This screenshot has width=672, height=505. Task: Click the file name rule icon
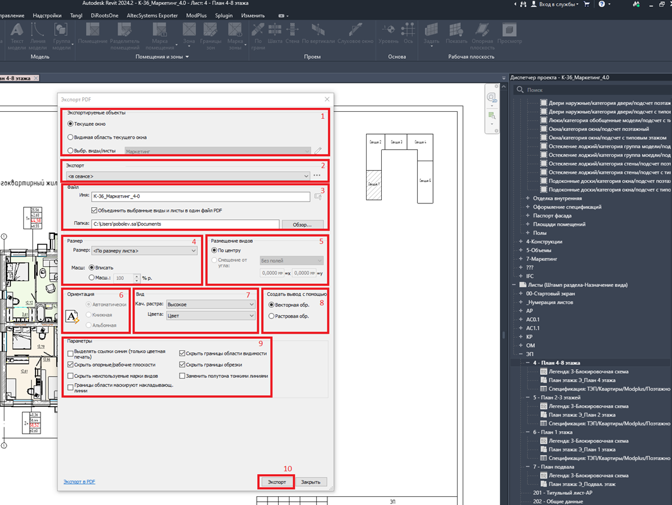[x=318, y=197]
